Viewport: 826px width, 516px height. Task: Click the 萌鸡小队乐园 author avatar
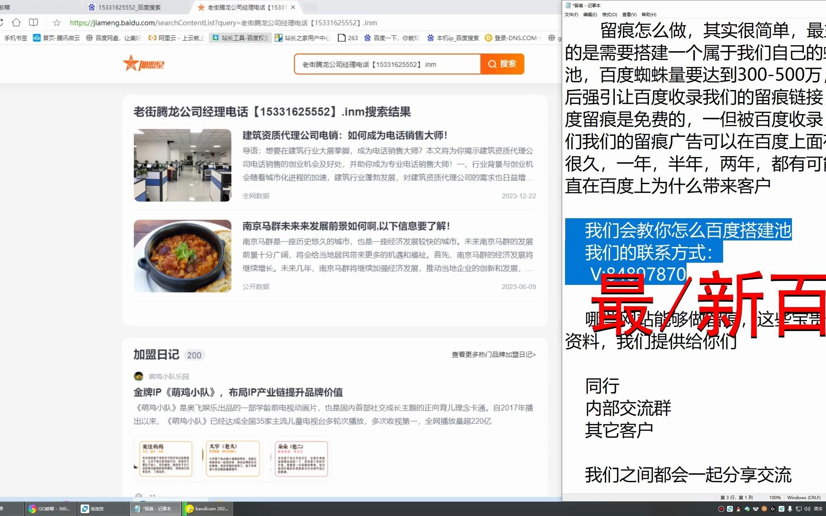coord(138,376)
